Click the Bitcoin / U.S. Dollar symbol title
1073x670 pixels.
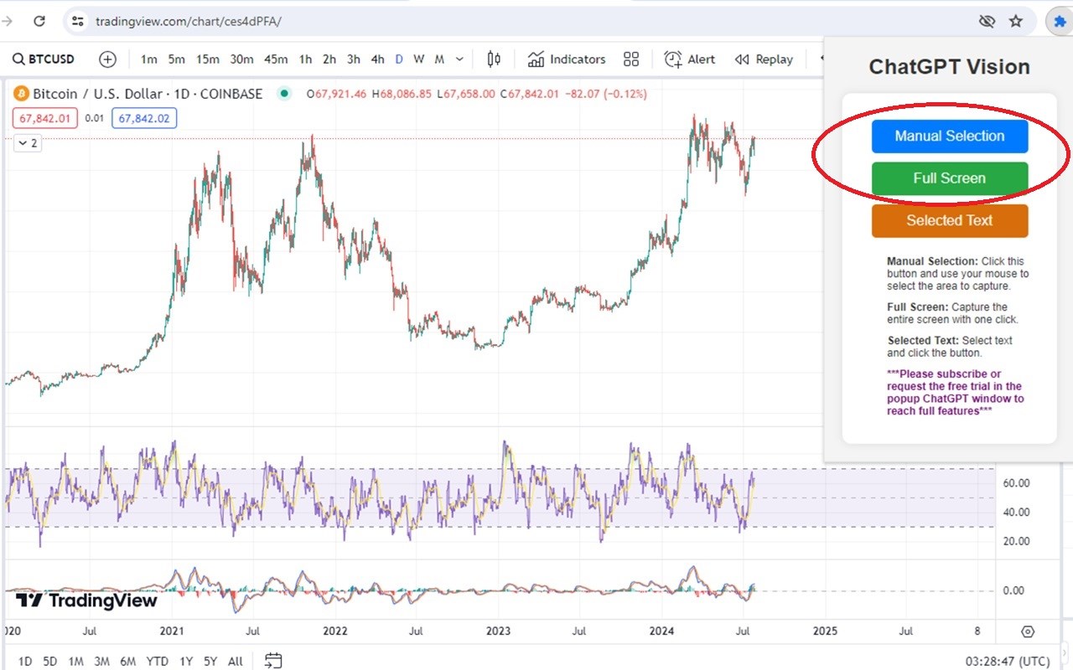coord(147,94)
